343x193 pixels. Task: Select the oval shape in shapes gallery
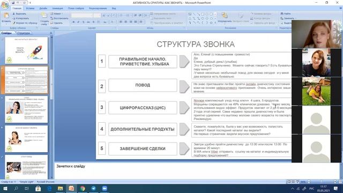coord(207,14)
